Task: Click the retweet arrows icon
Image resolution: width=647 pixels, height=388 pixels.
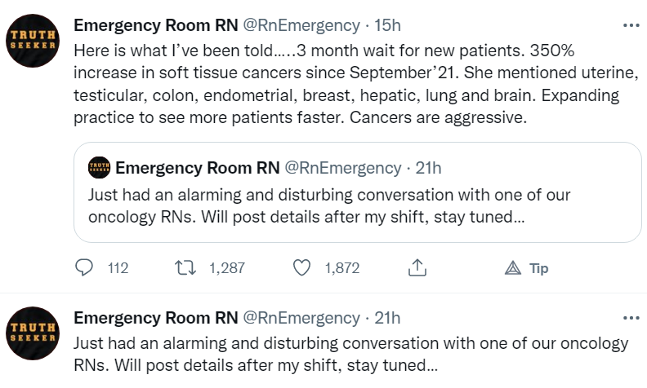Action: [x=186, y=267]
